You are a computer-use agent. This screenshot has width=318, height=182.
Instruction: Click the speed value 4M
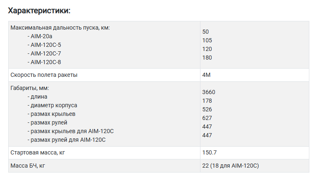207,75
